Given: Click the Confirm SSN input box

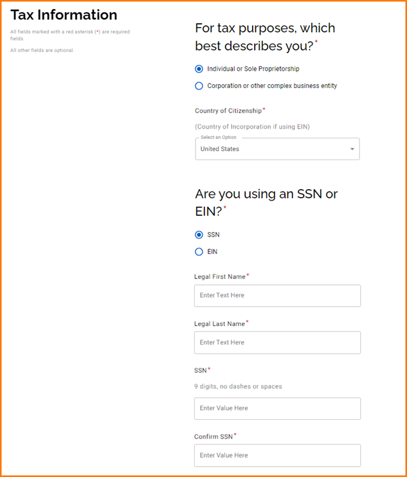Looking at the screenshot, I should pos(277,455).
